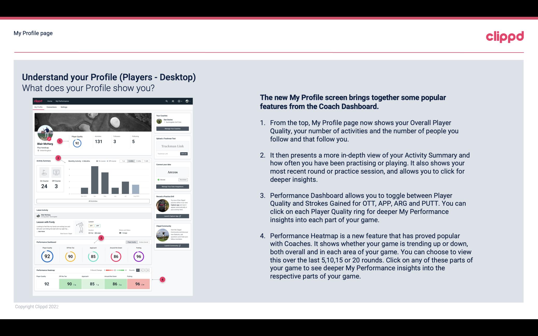The image size is (538, 336).
Task: Click the Approach performance ring icon
Action: pyautogui.click(x=93, y=256)
